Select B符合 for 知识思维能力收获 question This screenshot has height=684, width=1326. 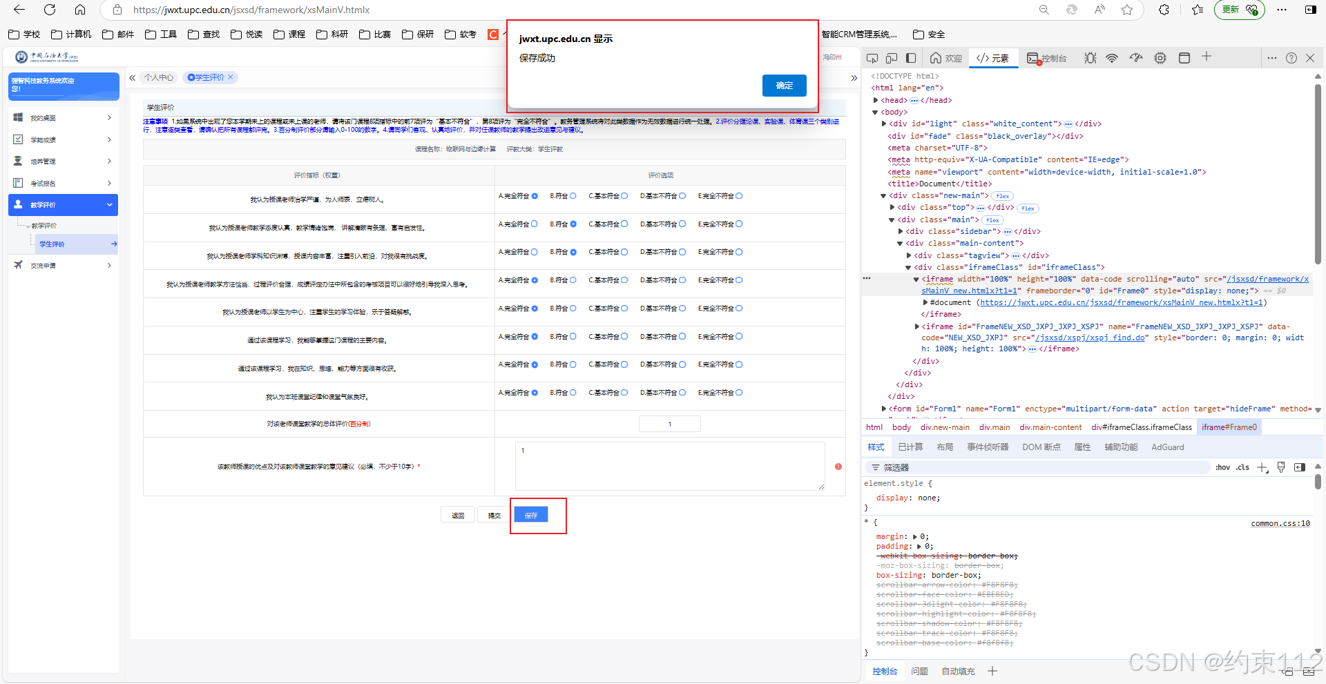(x=573, y=364)
